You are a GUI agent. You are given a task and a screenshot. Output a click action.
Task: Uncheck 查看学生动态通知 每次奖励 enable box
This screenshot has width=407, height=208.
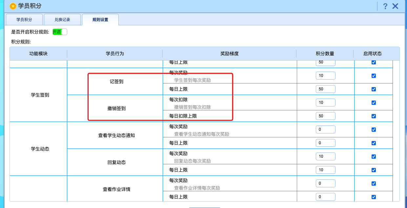[374, 129]
